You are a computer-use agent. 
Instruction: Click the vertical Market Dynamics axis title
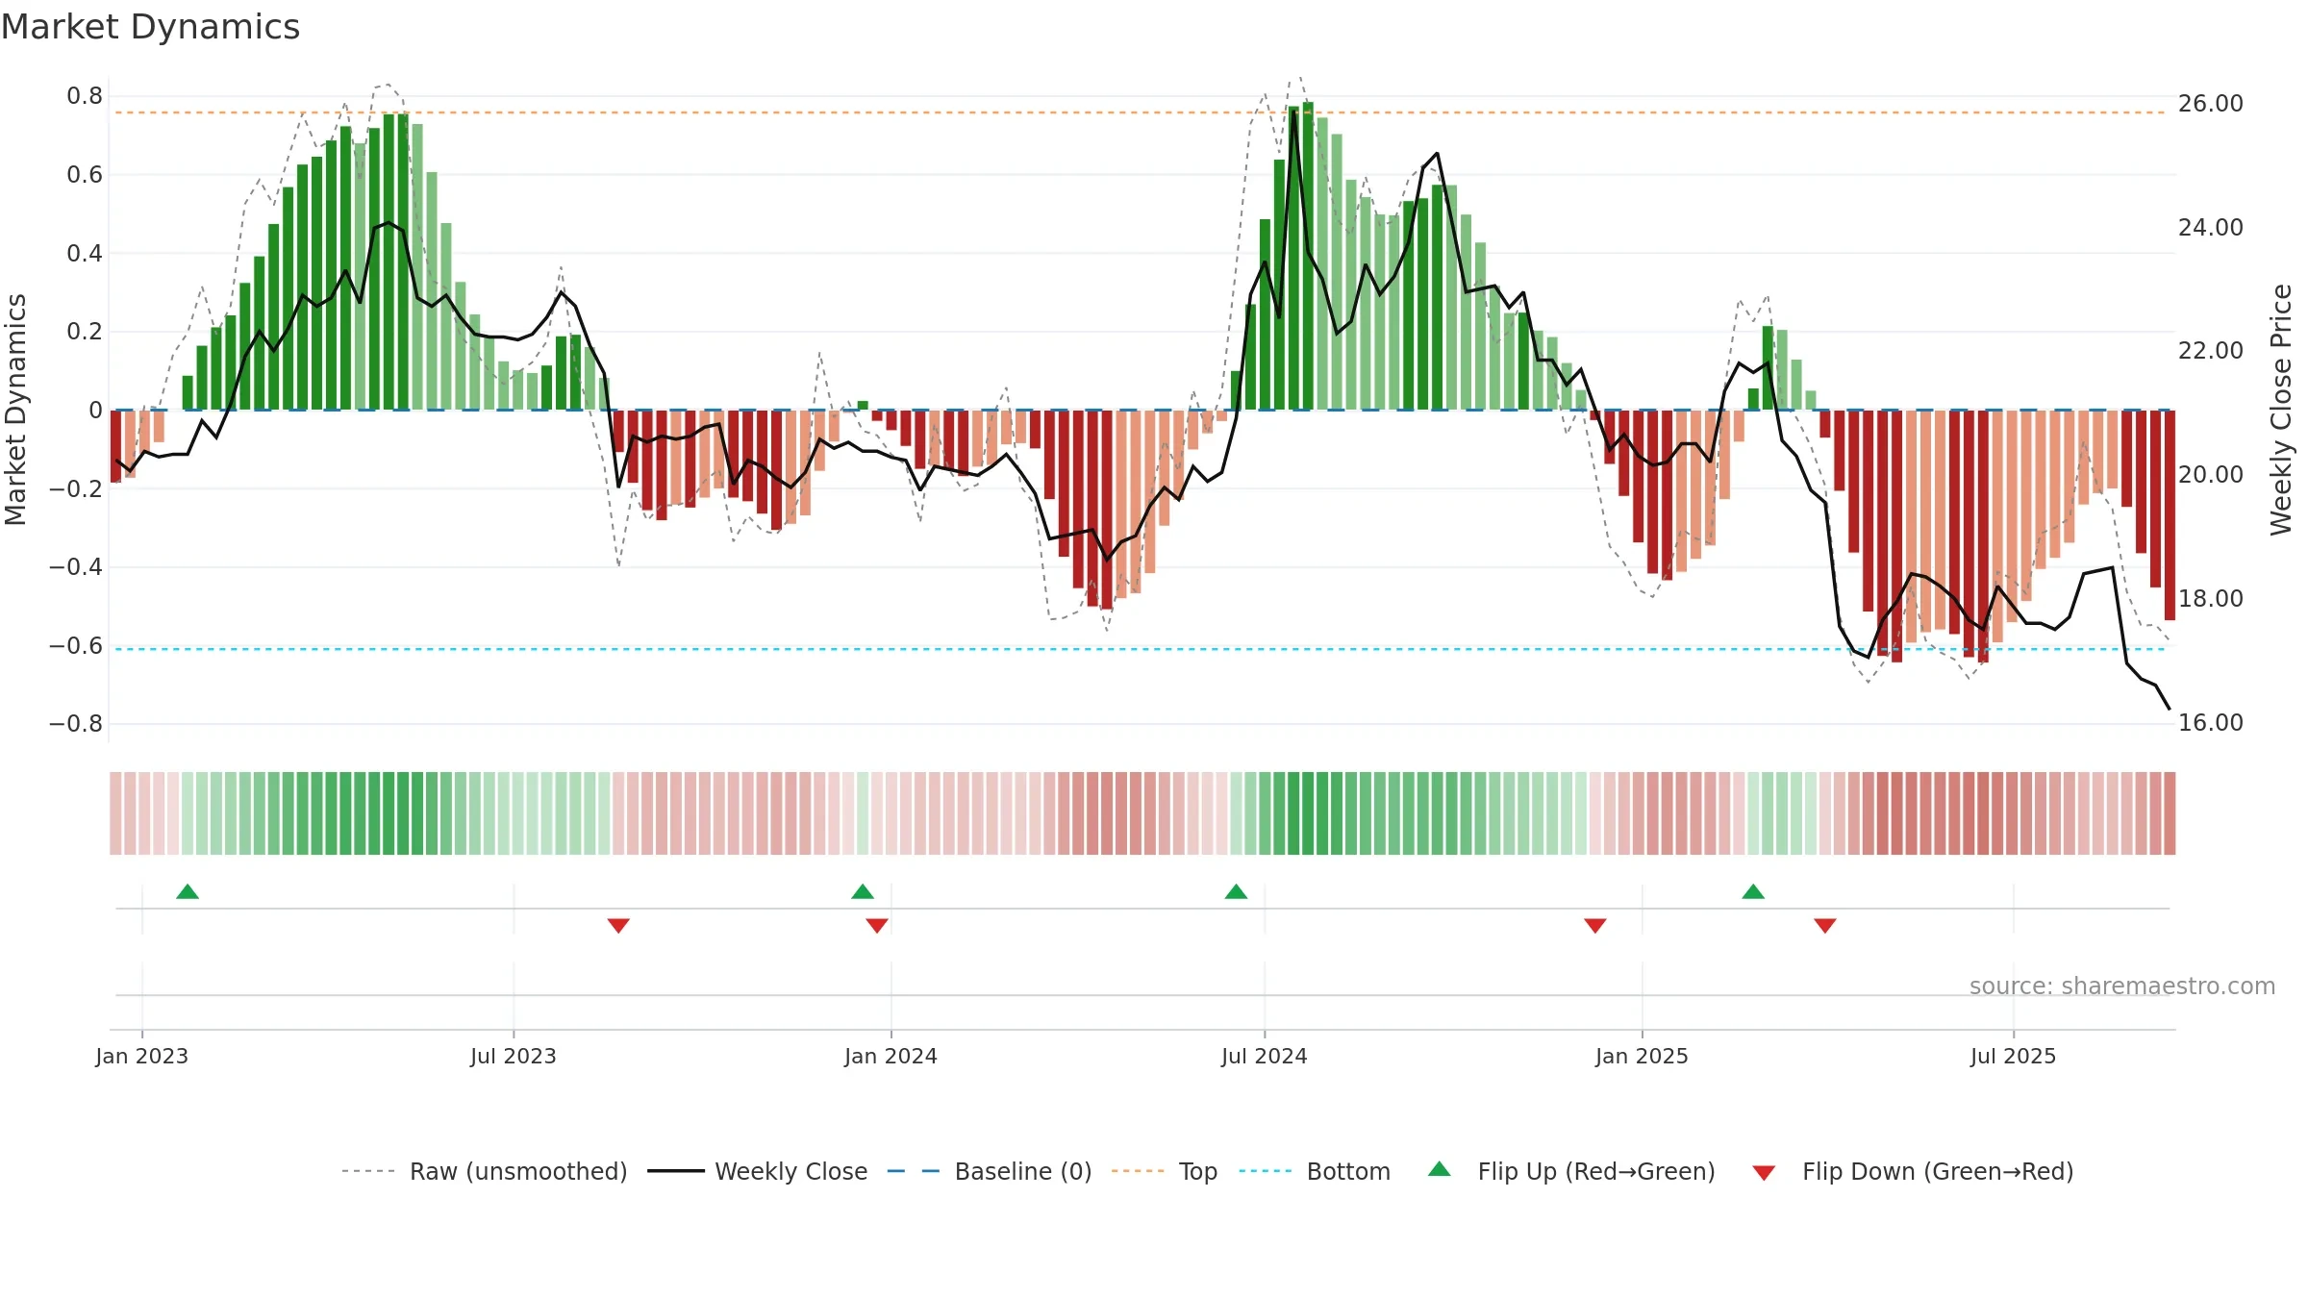(x=15, y=410)
